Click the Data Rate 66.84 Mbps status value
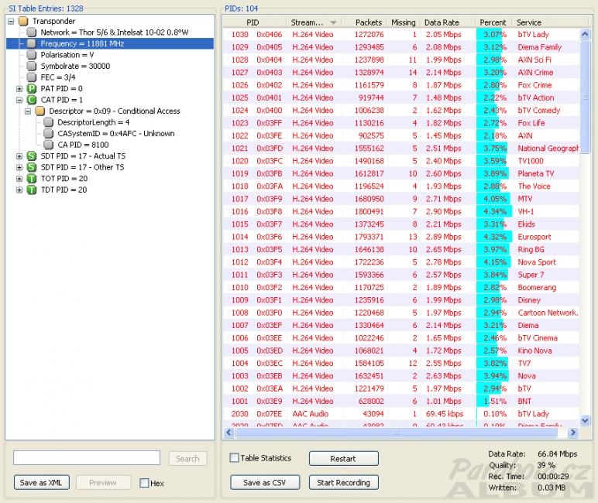The image size is (598, 503). click(557, 453)
